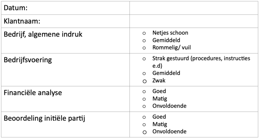Select the 'Strak gestuurd' option circle

[144, 59]
